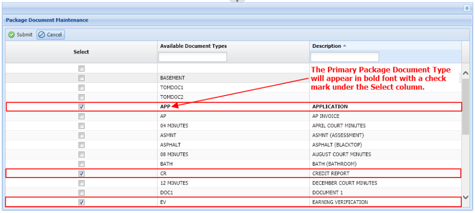Click the Available Document Types filter field
475x213 pixels.
tap(193, 57)
